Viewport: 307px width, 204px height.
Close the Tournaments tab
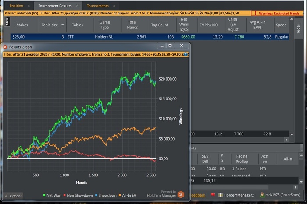tap(114, 6)
